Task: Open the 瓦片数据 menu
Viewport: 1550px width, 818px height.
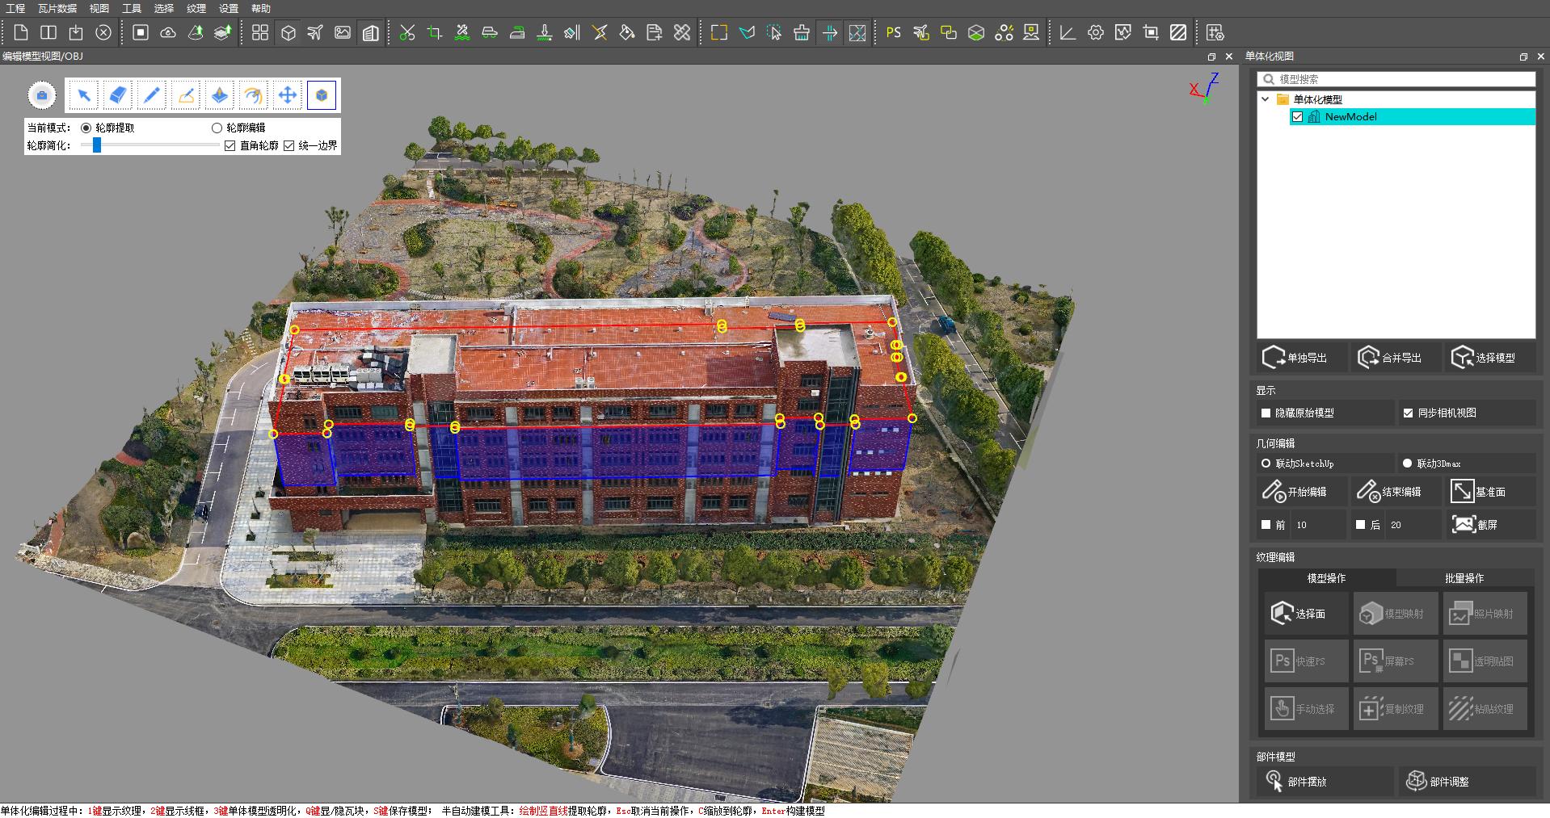Action: (57, 8)
